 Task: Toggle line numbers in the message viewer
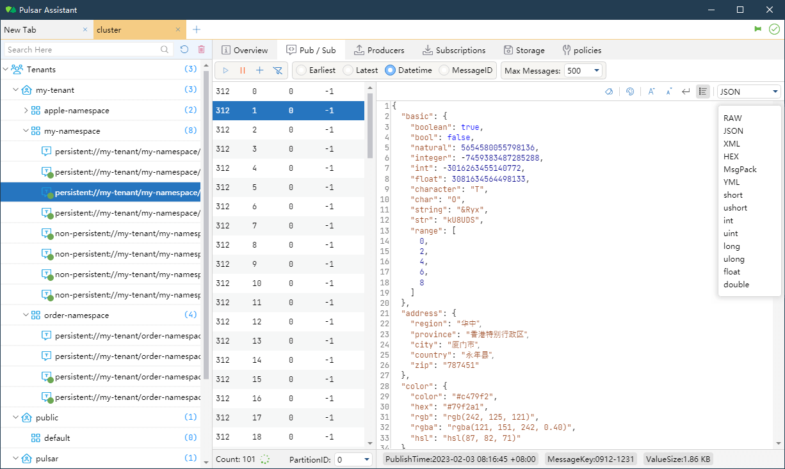702,91
